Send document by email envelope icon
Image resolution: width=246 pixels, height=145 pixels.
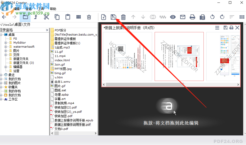click(x=183, y=17)
